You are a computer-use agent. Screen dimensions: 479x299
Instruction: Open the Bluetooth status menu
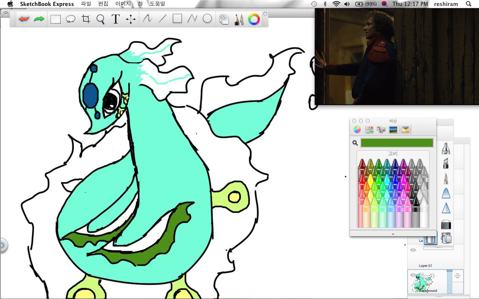point(325,4)
